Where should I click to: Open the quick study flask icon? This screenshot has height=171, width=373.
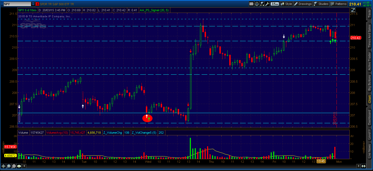pyautogui.click(x=262, y=4)
